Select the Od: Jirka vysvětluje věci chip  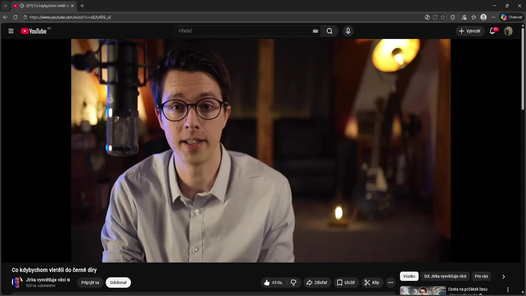445,276
